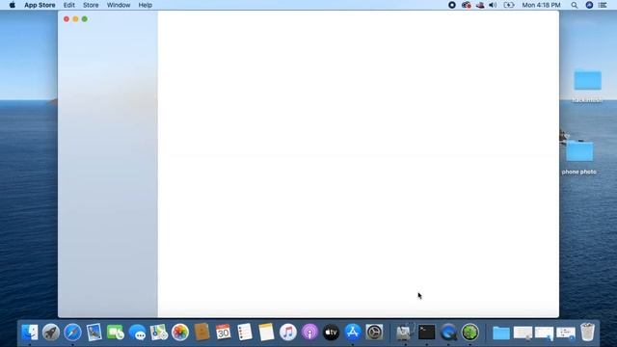Open Siri from the menu bar
This screenshot has width=617, height=347.
pyautogui.click(x=589, y=5)
